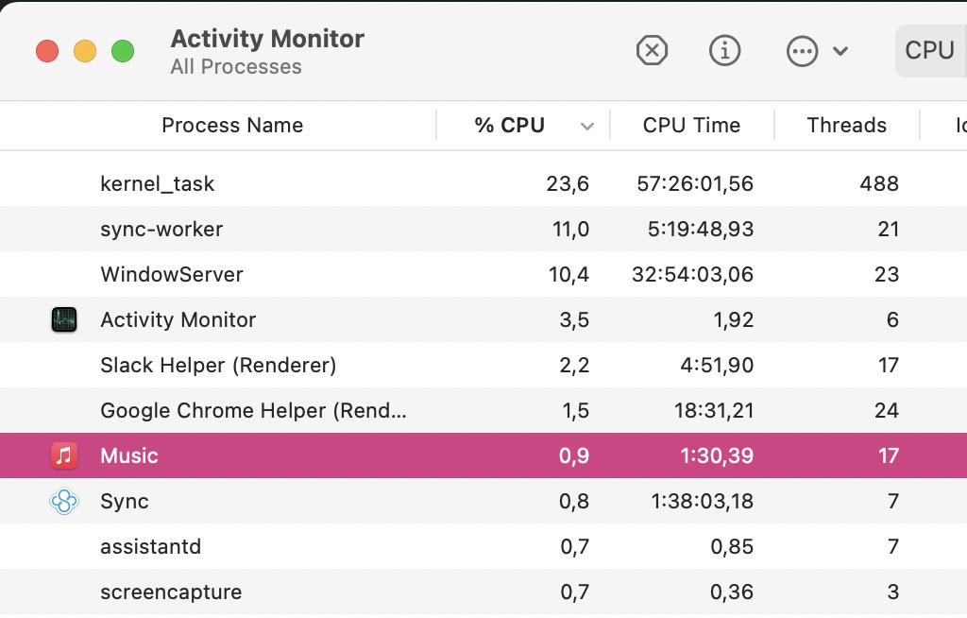Image resolution: width=967 pixels, height=618 pixels.
Task: Sort by Process Name column header
Action: click(232, 126)
